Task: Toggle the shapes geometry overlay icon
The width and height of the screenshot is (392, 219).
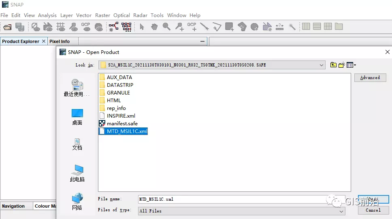Action: click(x=48, y=27)
